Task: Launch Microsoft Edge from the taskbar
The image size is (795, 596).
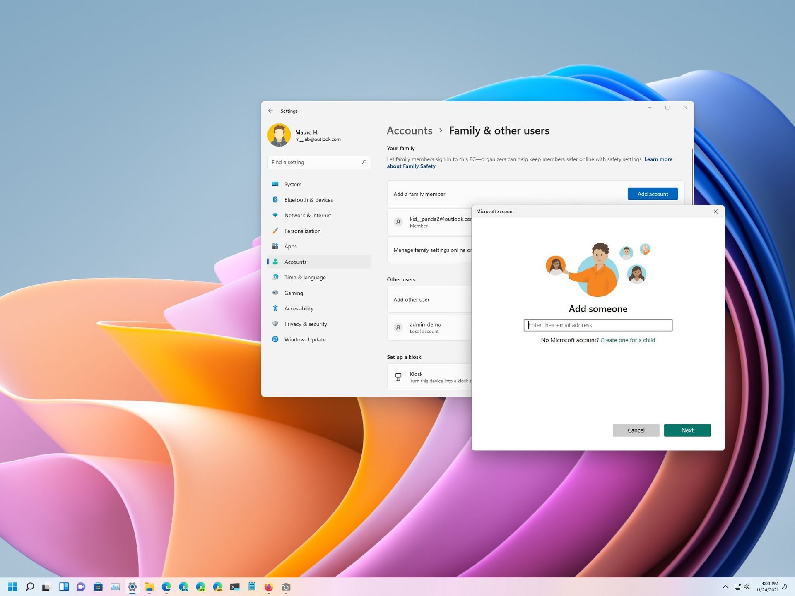Action: click(167, 587)
